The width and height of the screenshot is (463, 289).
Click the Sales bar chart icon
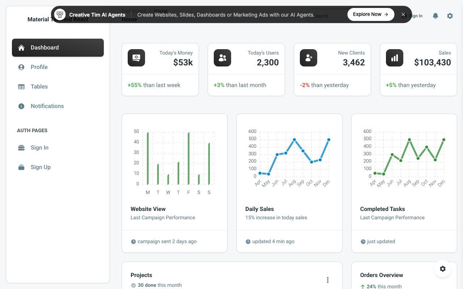395,58
